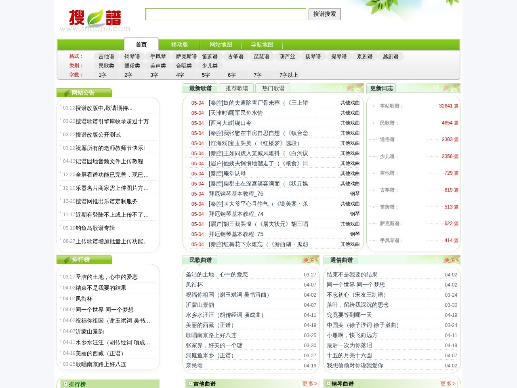This screenshot has width=517, height=388.
Task: Open score [秦腔]庵堂认母
Action: coord(227,174)
